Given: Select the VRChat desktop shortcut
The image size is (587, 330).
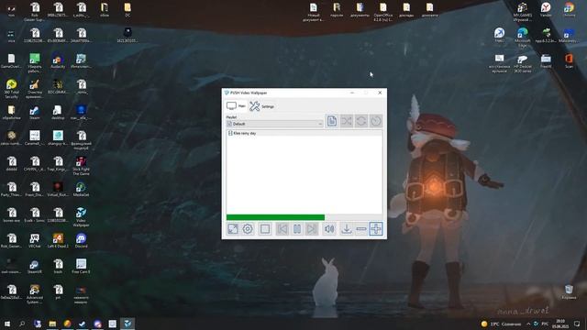Looking at the screenshot, I should point(35,240).
